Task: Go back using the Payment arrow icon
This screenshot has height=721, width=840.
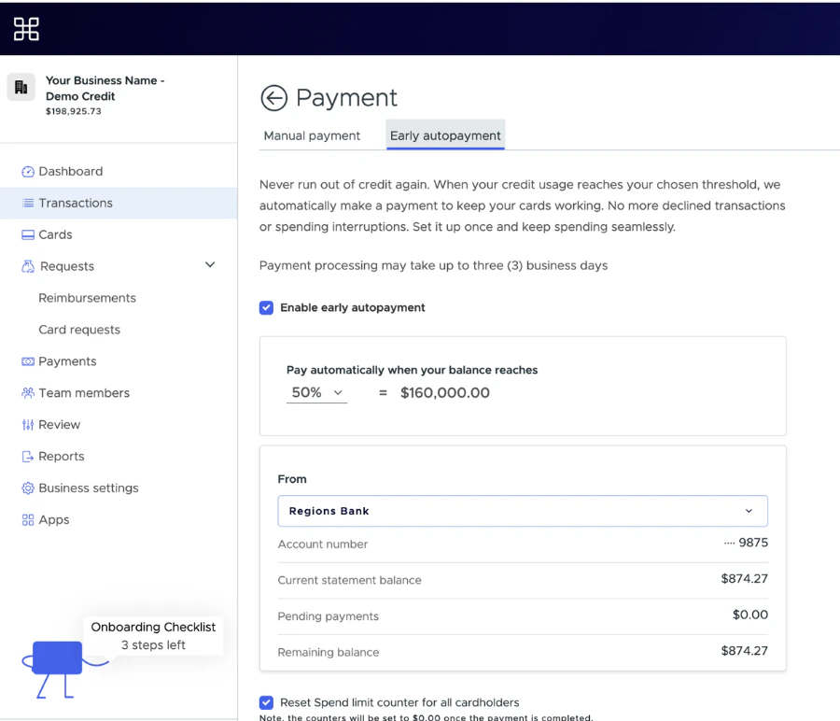Action: click(273, 98)
